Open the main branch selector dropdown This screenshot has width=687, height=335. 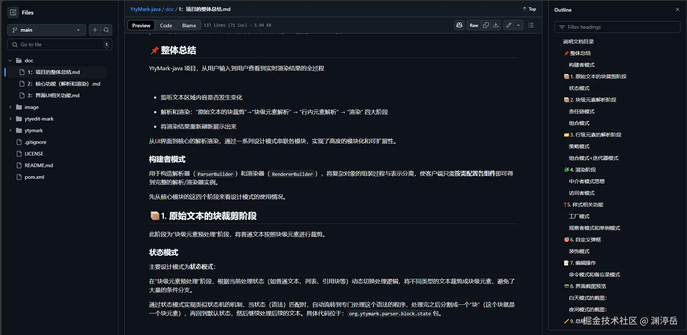click(47, 30)
